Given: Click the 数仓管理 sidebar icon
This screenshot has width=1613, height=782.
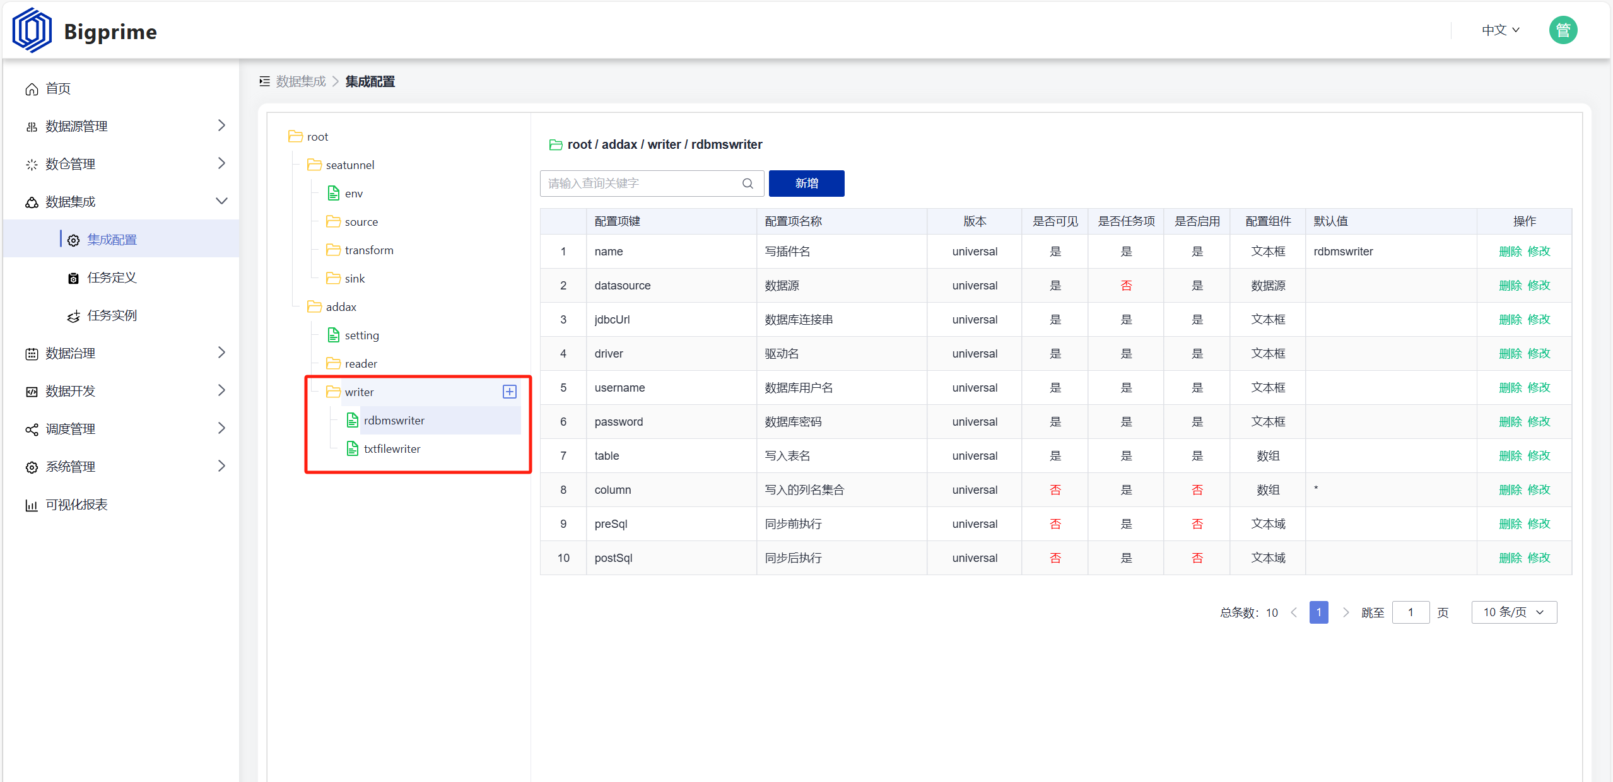Looking at the screenshot, I should tap(32, 165).
